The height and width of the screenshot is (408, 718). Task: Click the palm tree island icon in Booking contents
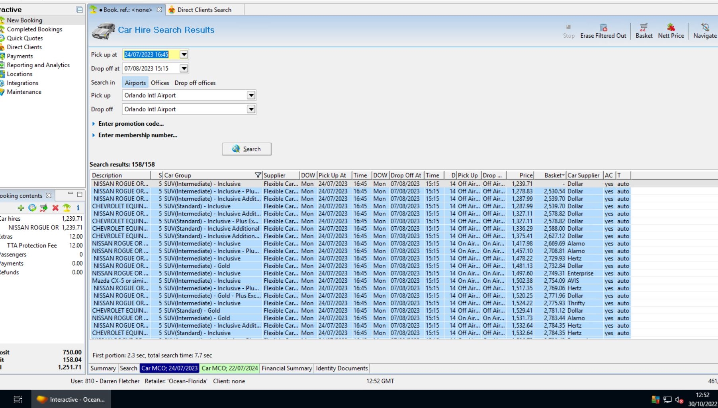coord(67,208)
